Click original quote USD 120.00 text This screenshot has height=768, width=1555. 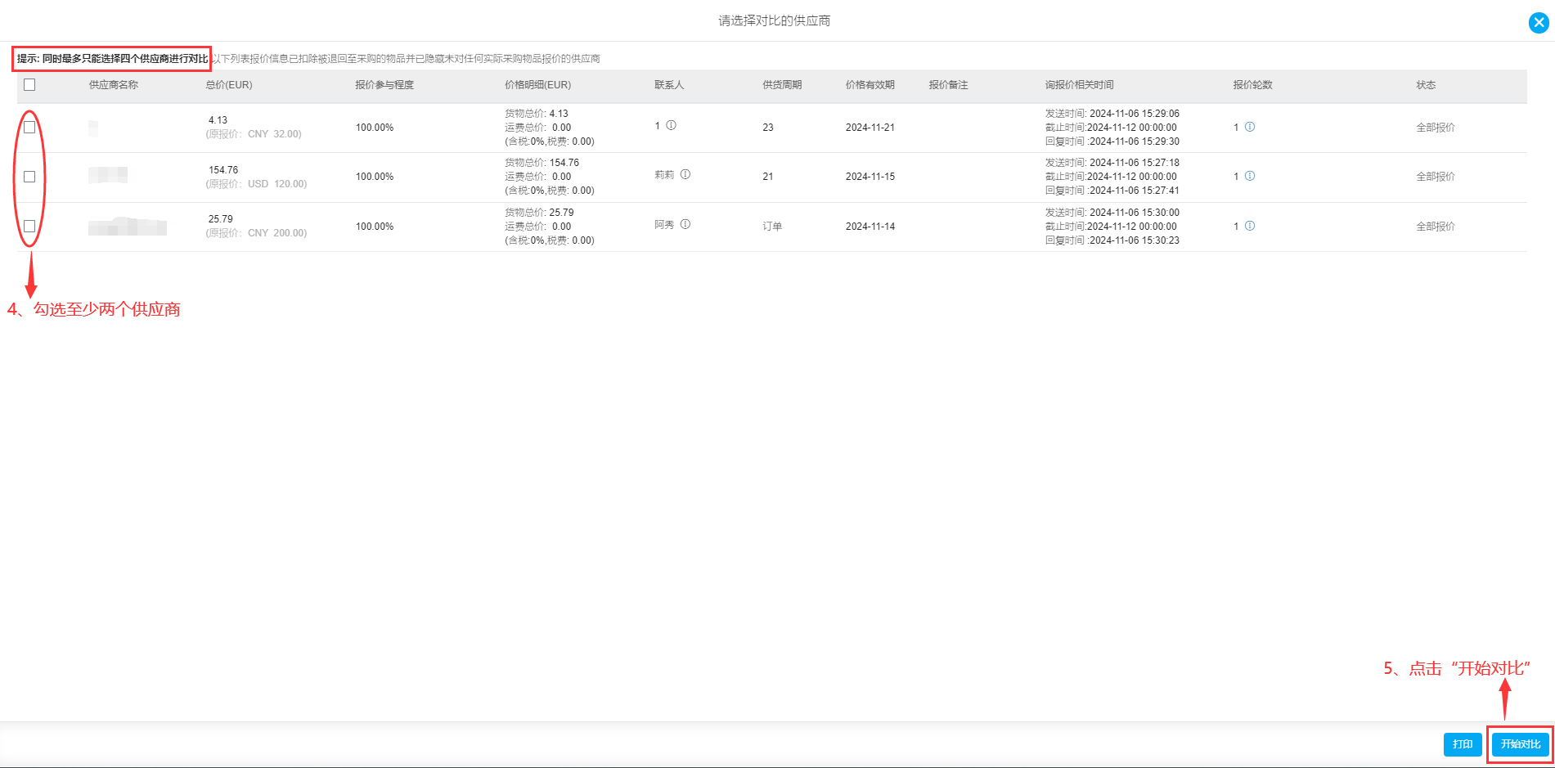[257, 184]
